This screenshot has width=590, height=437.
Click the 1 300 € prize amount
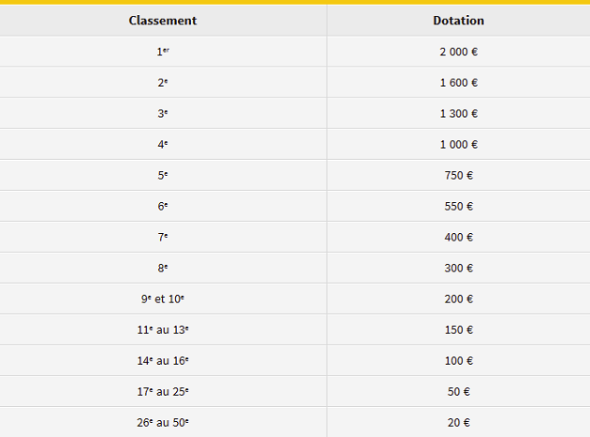(x=458, y=113)
